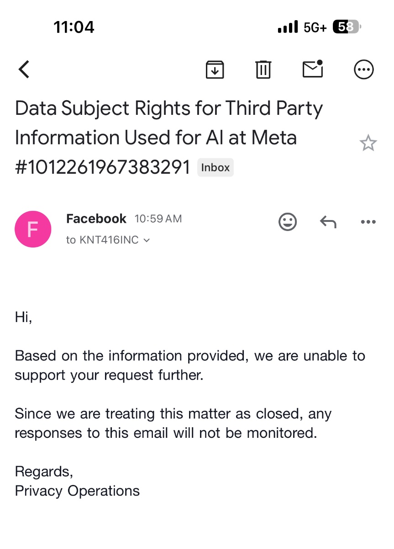
Task: Tap the Privacy Operations signature
Action: (77, 490)
